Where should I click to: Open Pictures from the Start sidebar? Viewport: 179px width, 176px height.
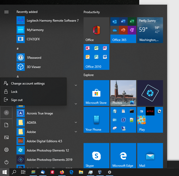pyautogui.click(x=6, y=137)
